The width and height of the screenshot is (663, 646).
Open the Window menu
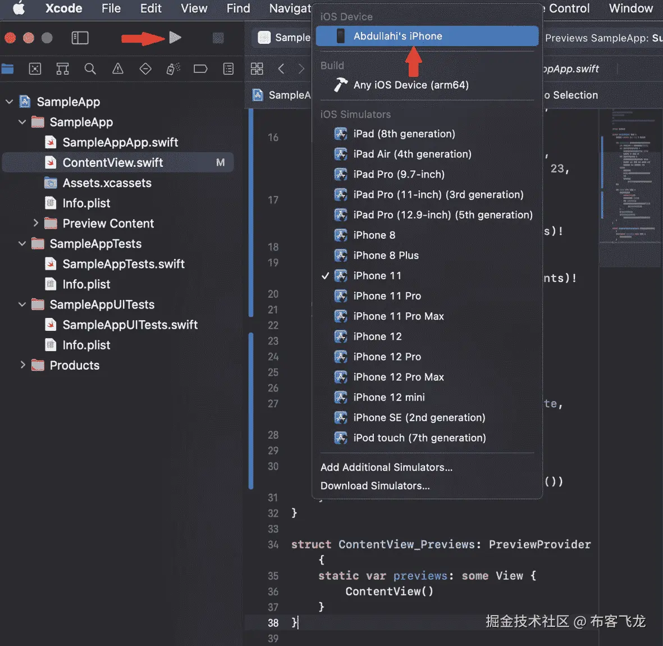point(631,8)
